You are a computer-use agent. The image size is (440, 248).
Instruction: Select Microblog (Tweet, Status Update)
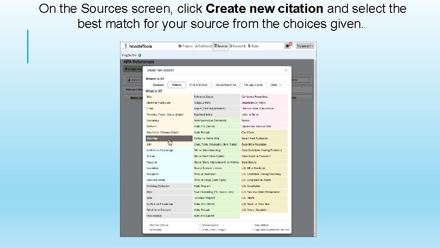[169, 115]
